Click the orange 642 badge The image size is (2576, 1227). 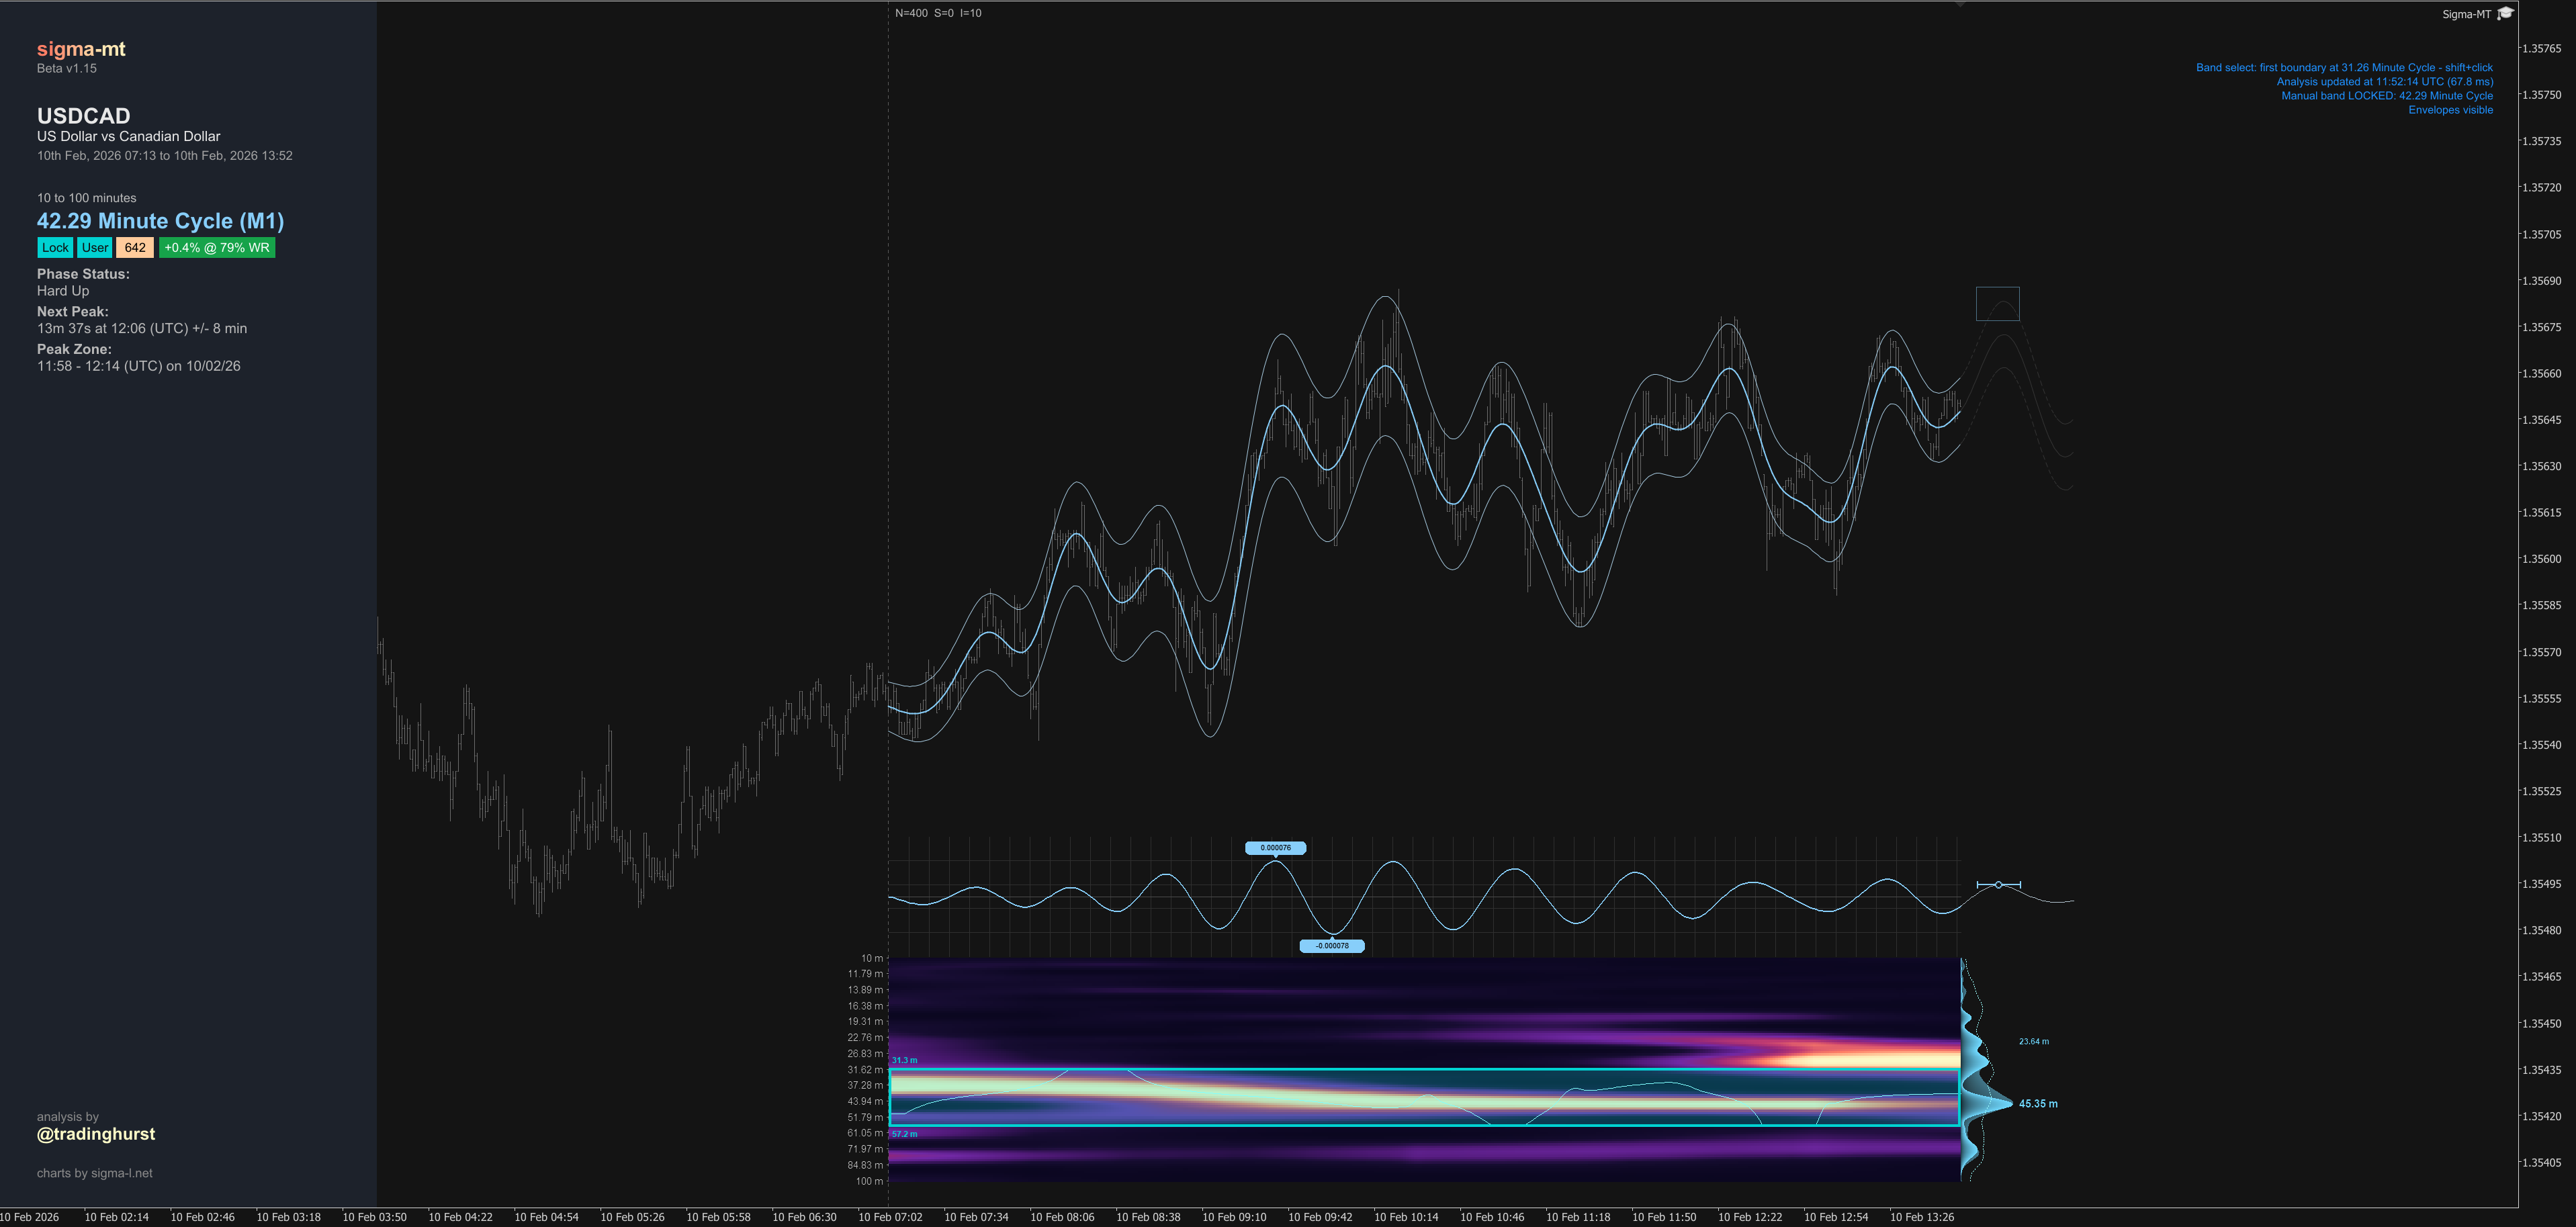pos(135,248)
